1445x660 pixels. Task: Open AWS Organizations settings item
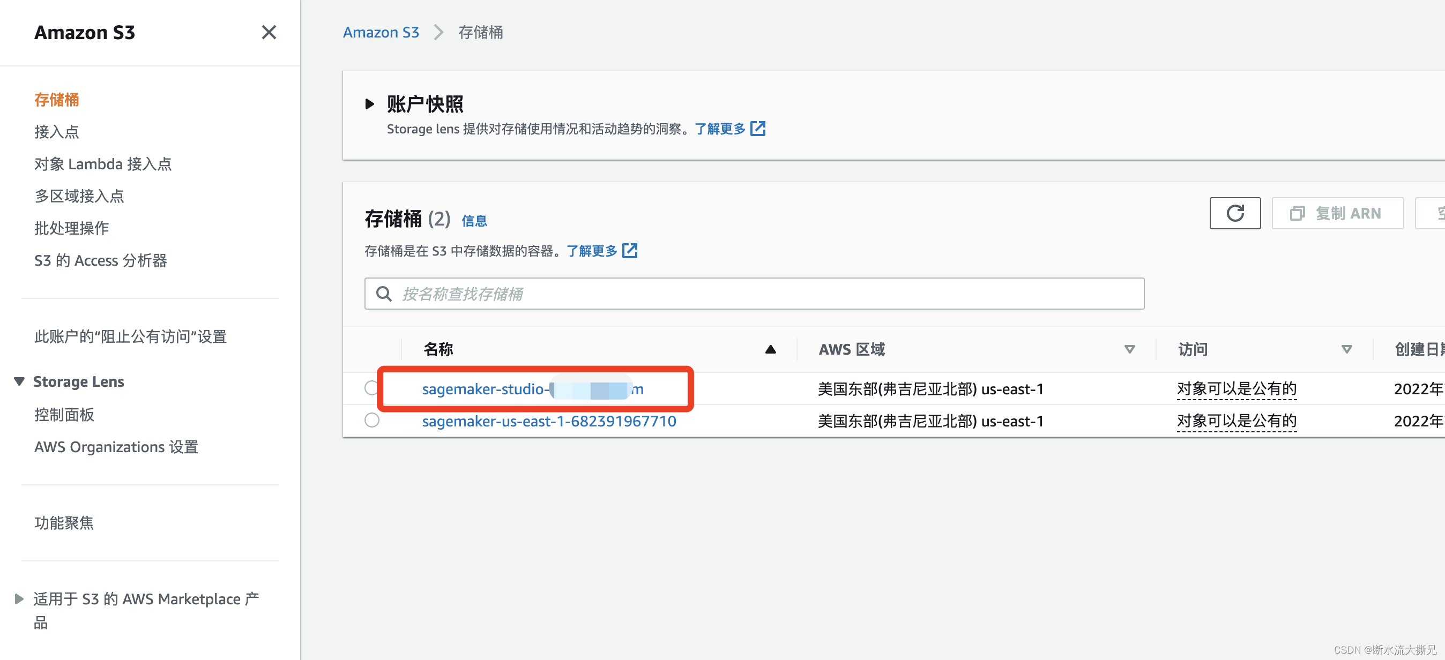(x=116, y=447)
